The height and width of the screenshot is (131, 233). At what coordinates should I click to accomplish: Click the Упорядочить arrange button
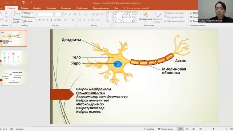[145, 17]
